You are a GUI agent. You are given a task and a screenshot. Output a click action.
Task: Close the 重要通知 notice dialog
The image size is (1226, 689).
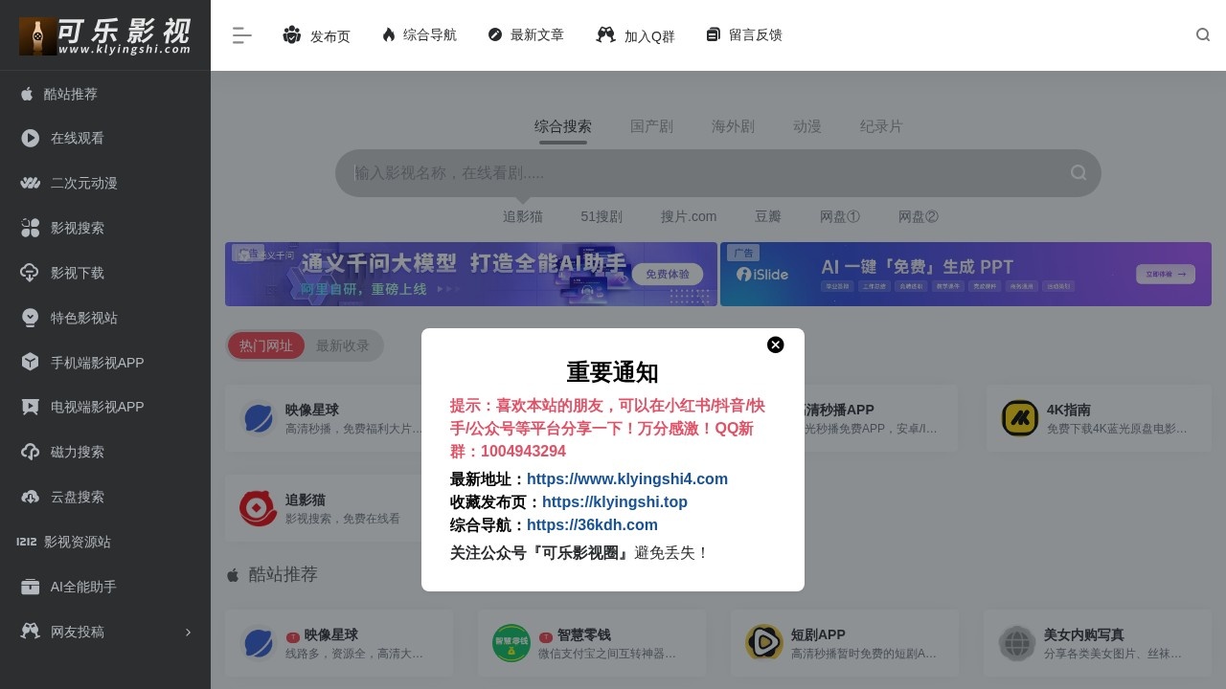776,344
